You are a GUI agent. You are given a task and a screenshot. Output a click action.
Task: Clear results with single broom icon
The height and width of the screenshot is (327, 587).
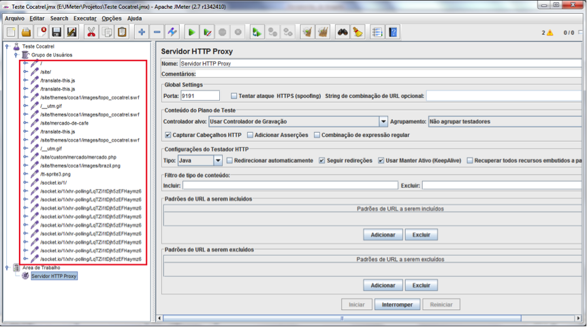point(307,32)
